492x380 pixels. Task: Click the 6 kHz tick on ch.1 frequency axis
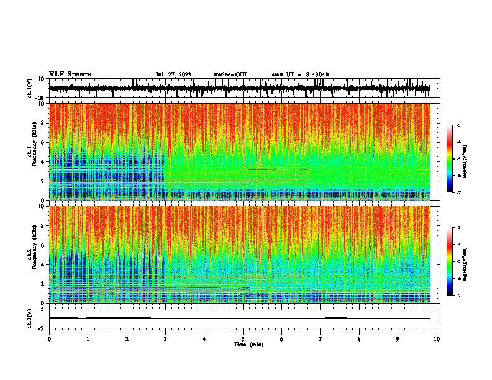click(43, 143)
